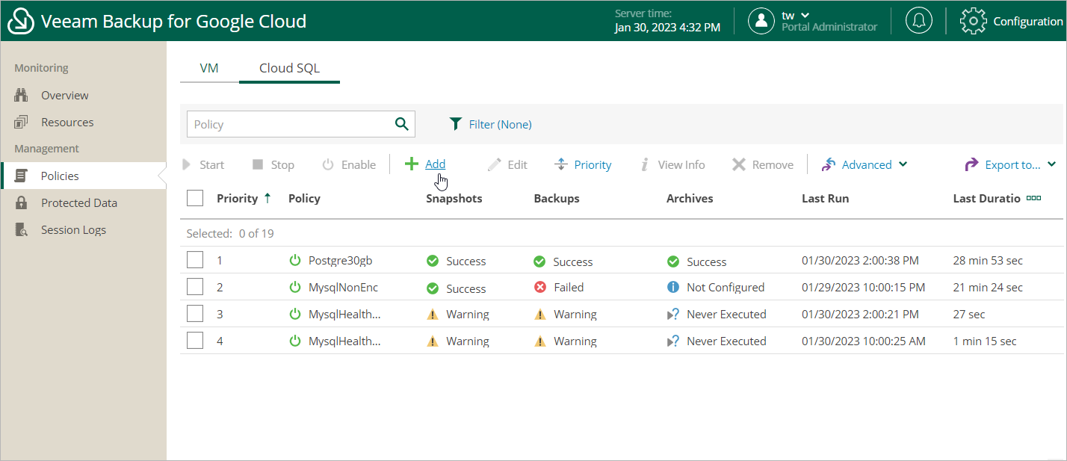Click the Configuration label
Image resolution: width=1067 pixels, height=461 pixels.
tap(1027, 21)
